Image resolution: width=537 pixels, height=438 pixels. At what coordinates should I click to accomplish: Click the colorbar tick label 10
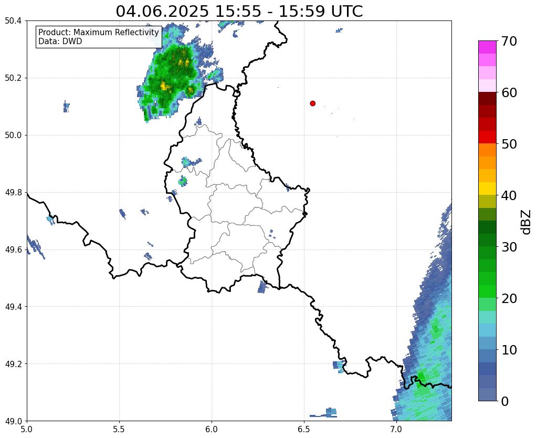(x=509, y=350)
